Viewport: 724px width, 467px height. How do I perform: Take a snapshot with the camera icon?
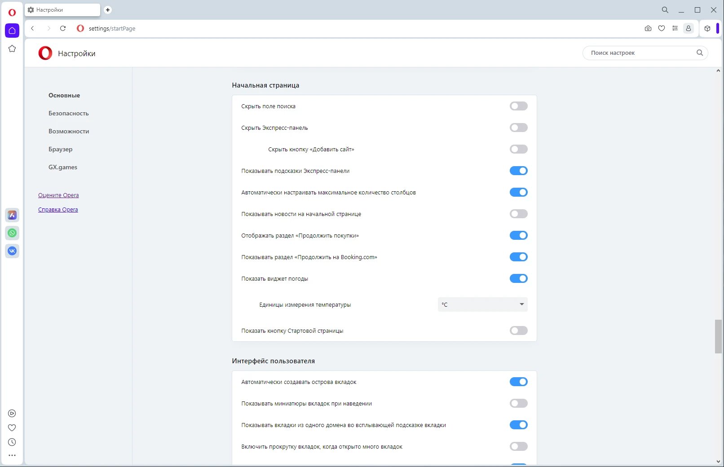tap(648, 28)
